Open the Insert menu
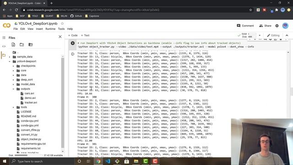293x165 pixels. 39,29
